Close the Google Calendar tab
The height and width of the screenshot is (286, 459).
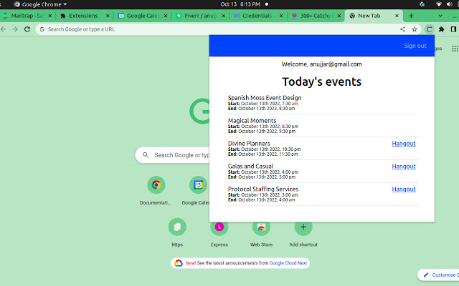[x=166, y=16]
